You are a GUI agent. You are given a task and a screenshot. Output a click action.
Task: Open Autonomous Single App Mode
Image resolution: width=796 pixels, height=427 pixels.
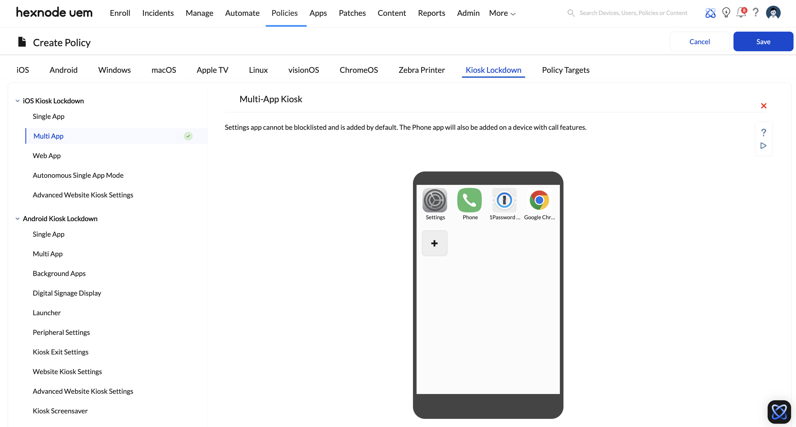coord(78,175)
